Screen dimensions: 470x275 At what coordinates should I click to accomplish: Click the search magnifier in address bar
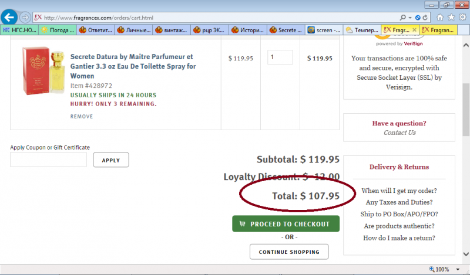point(403,18)
